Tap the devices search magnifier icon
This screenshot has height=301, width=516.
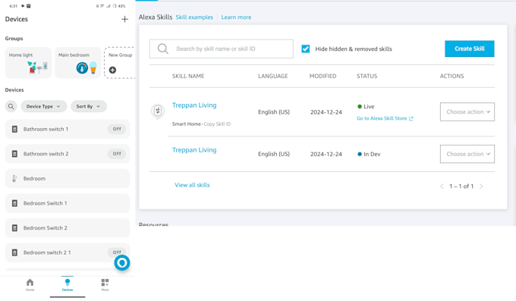tap(11, 106)
